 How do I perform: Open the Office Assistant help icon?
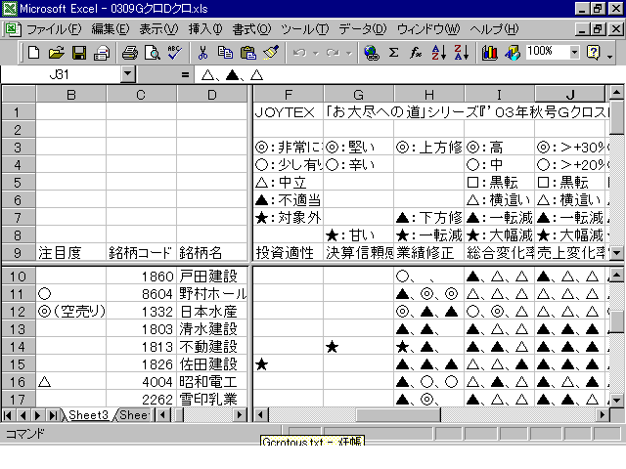[x=594, y=53]
